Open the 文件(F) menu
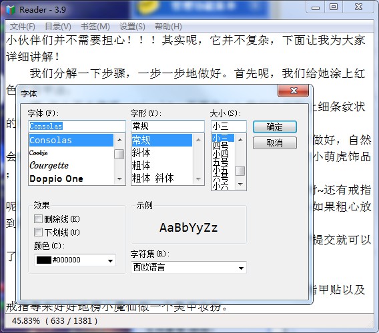This screenshot has width=379, height=333. 22,26
